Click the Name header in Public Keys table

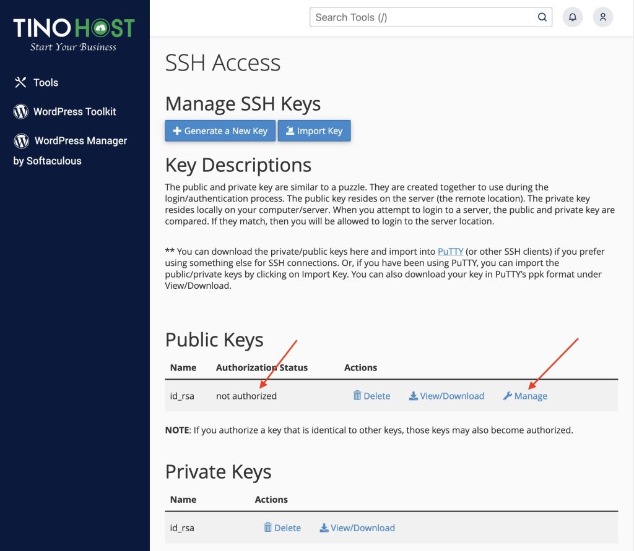tap(183, 367)
